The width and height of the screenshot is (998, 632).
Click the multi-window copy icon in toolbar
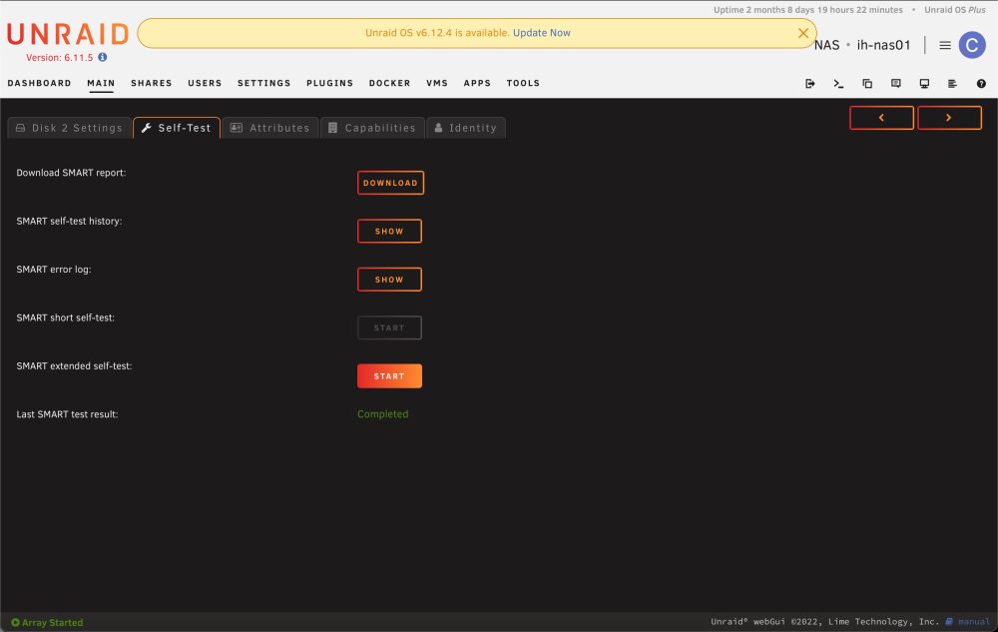point(867,84)
